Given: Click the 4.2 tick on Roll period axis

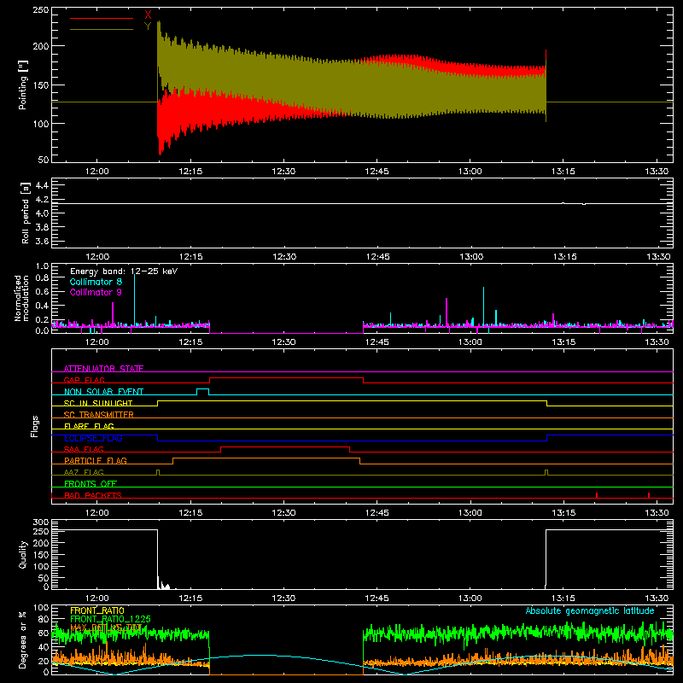Looking at the screenshot, I should 42,200.
